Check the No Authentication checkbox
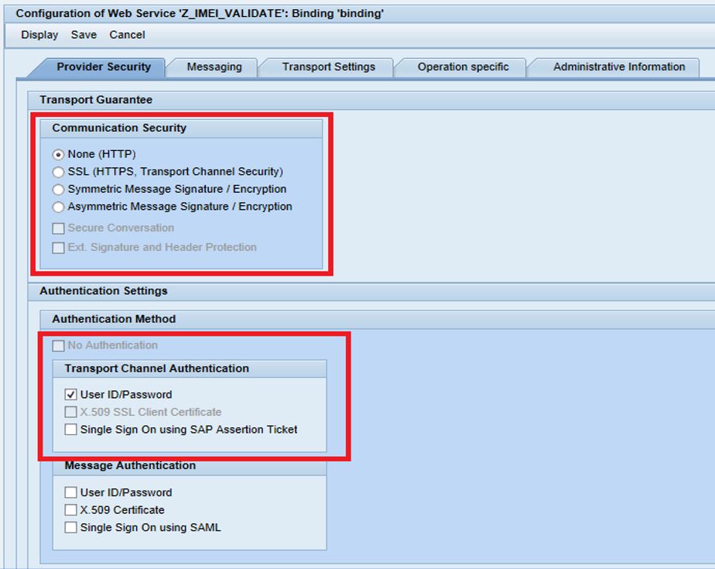This screenshot has height=569, width=715. [x=58, y=346]
